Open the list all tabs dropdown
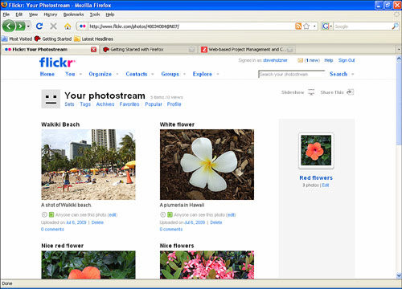402x289 pixels. [399, 50]
